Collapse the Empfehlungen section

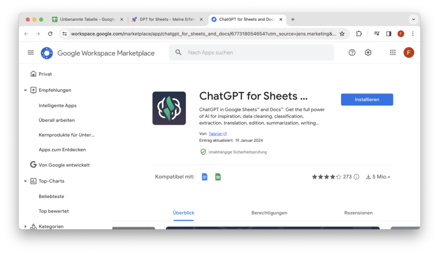click(x=25, y=90)
